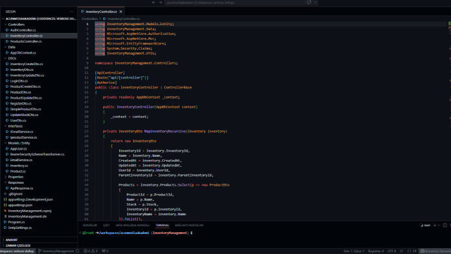Image resolution: width=451 pixels, height=254 pixels.
Task: Open SmtpSettings.cs
Action: pos(20,228)
